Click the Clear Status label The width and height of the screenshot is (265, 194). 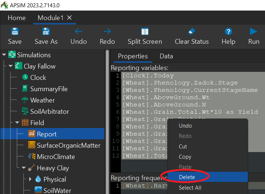tap(192, 42)
